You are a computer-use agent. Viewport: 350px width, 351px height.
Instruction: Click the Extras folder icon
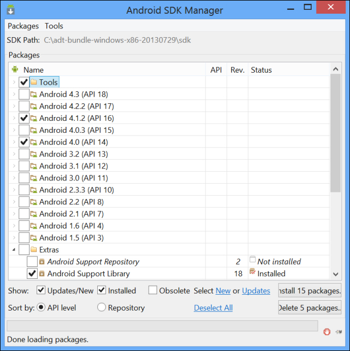click(34, 250)
